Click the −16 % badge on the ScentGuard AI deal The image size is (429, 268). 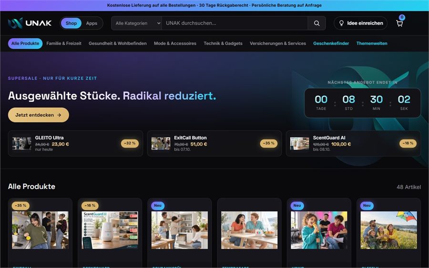pos(408,143)
